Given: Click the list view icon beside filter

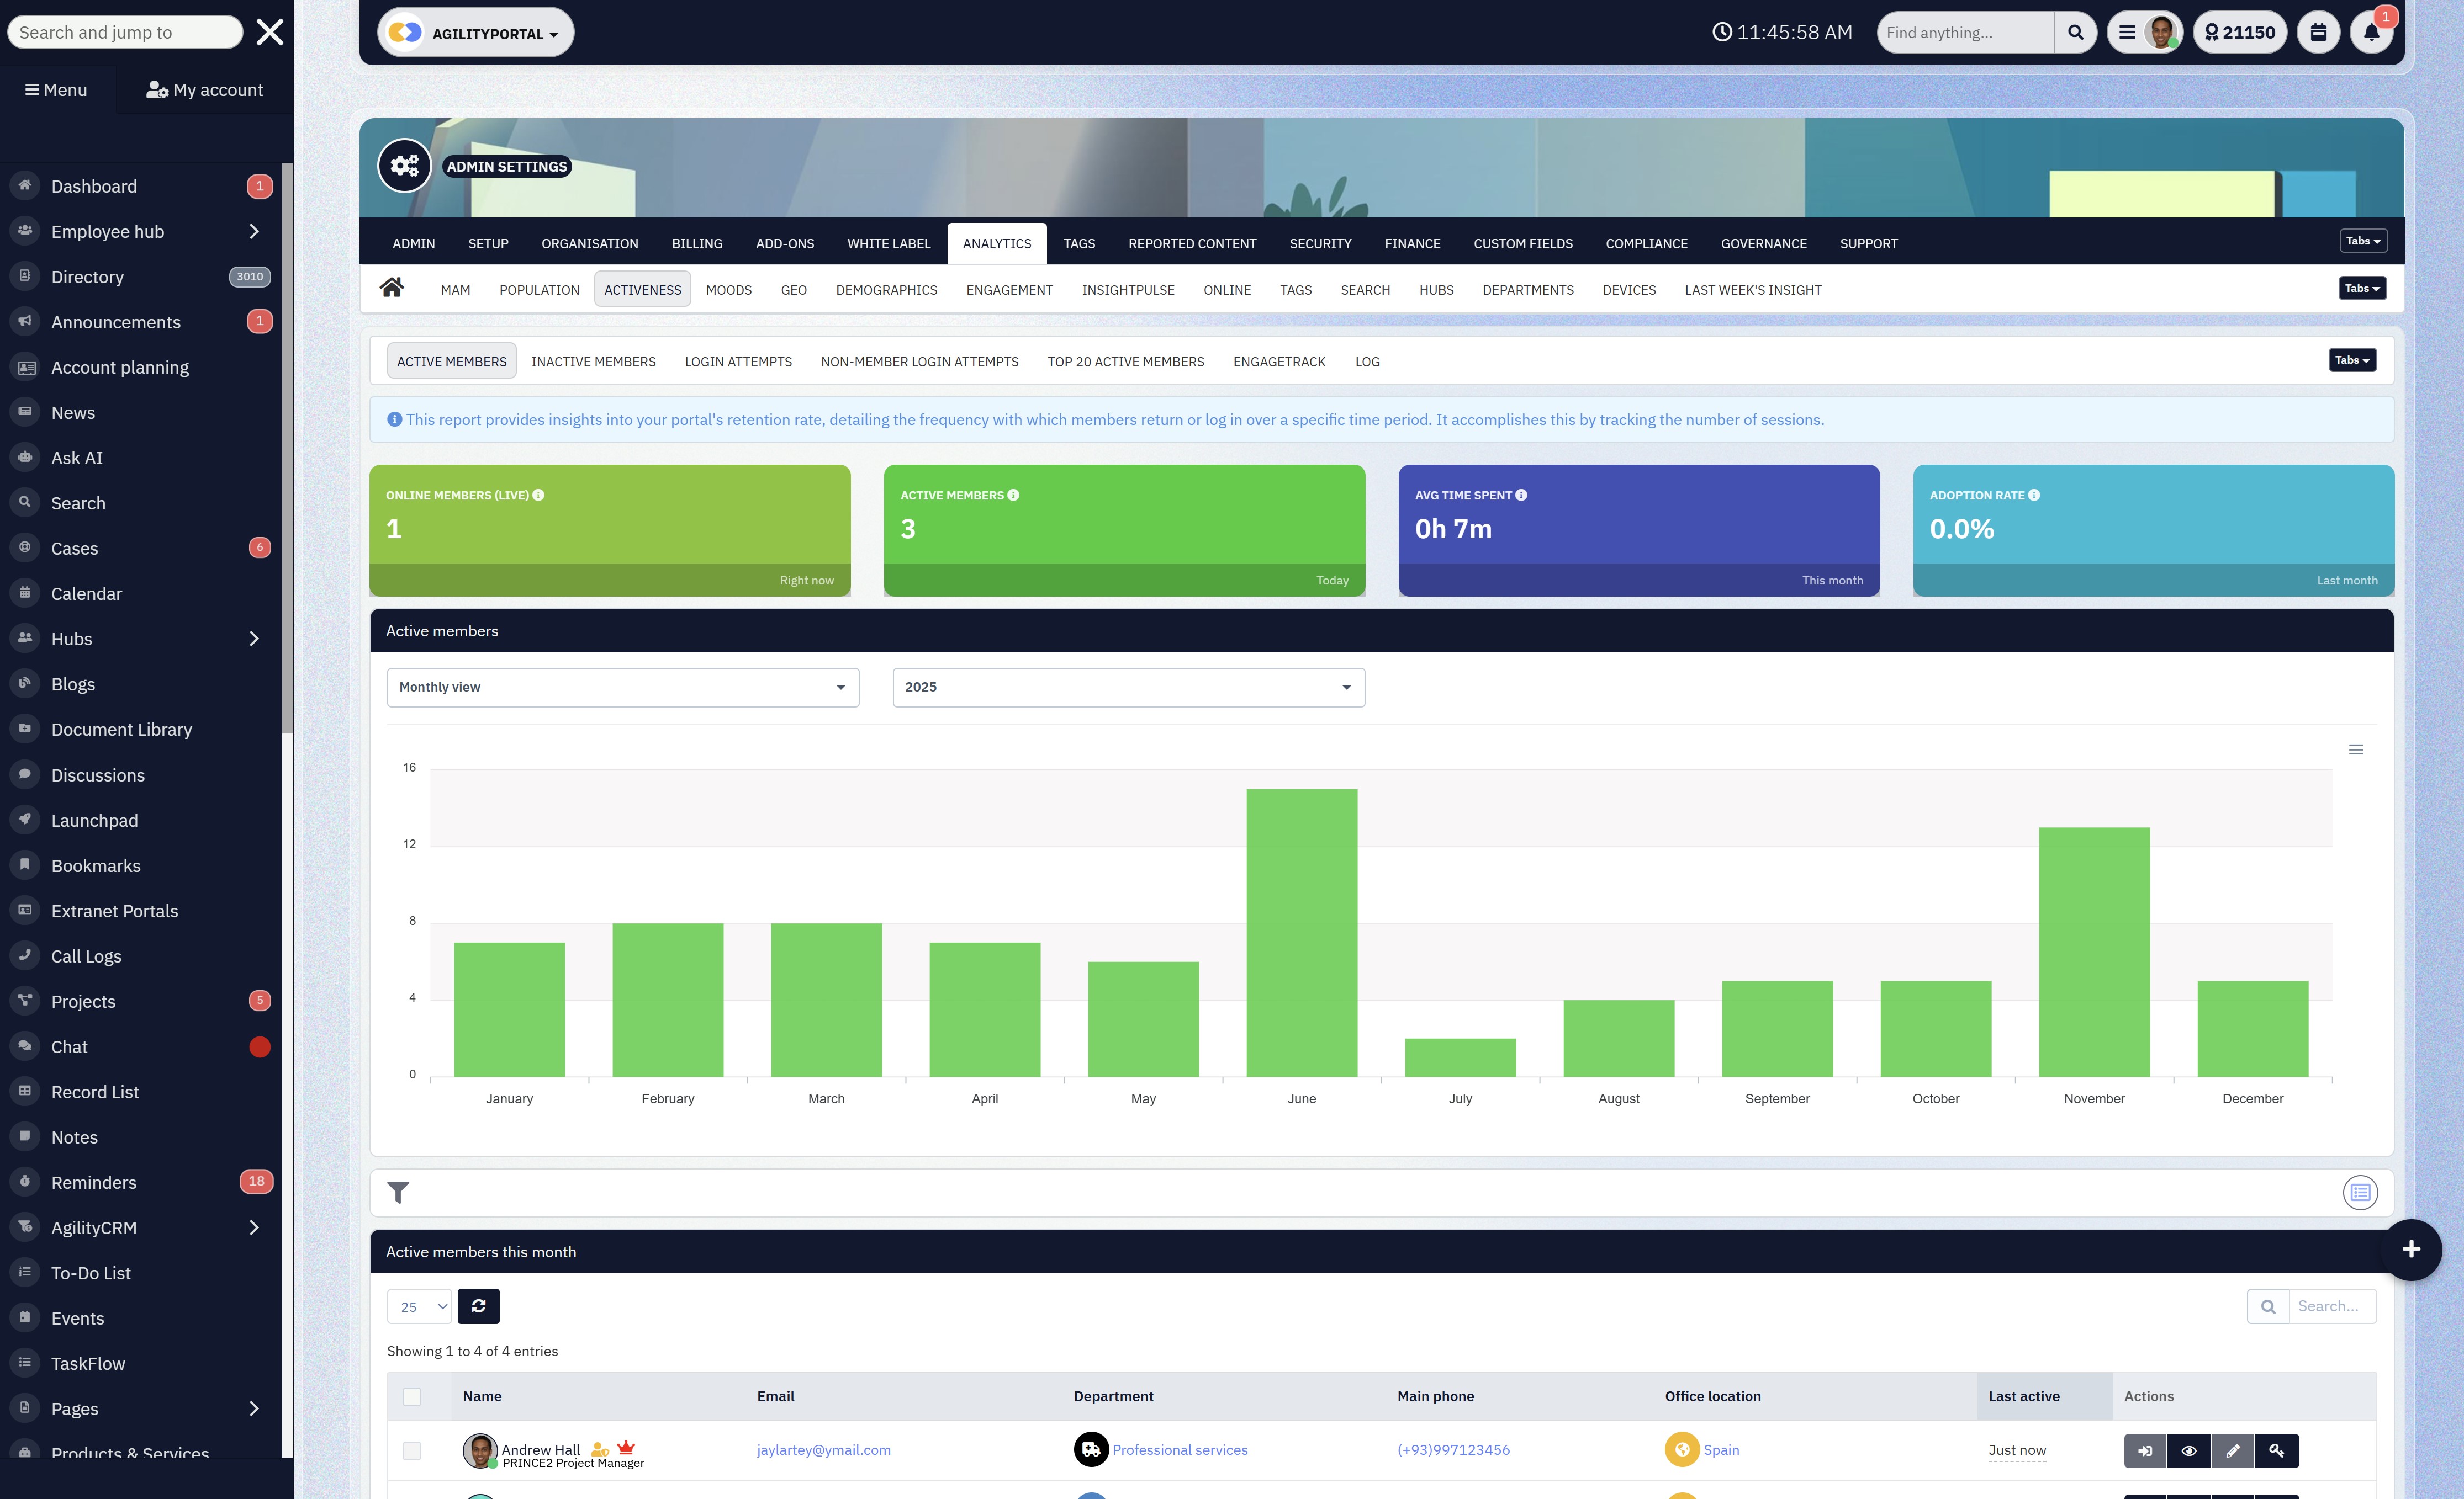Looking at the screenshot, I should (x=2360, y=1192).
